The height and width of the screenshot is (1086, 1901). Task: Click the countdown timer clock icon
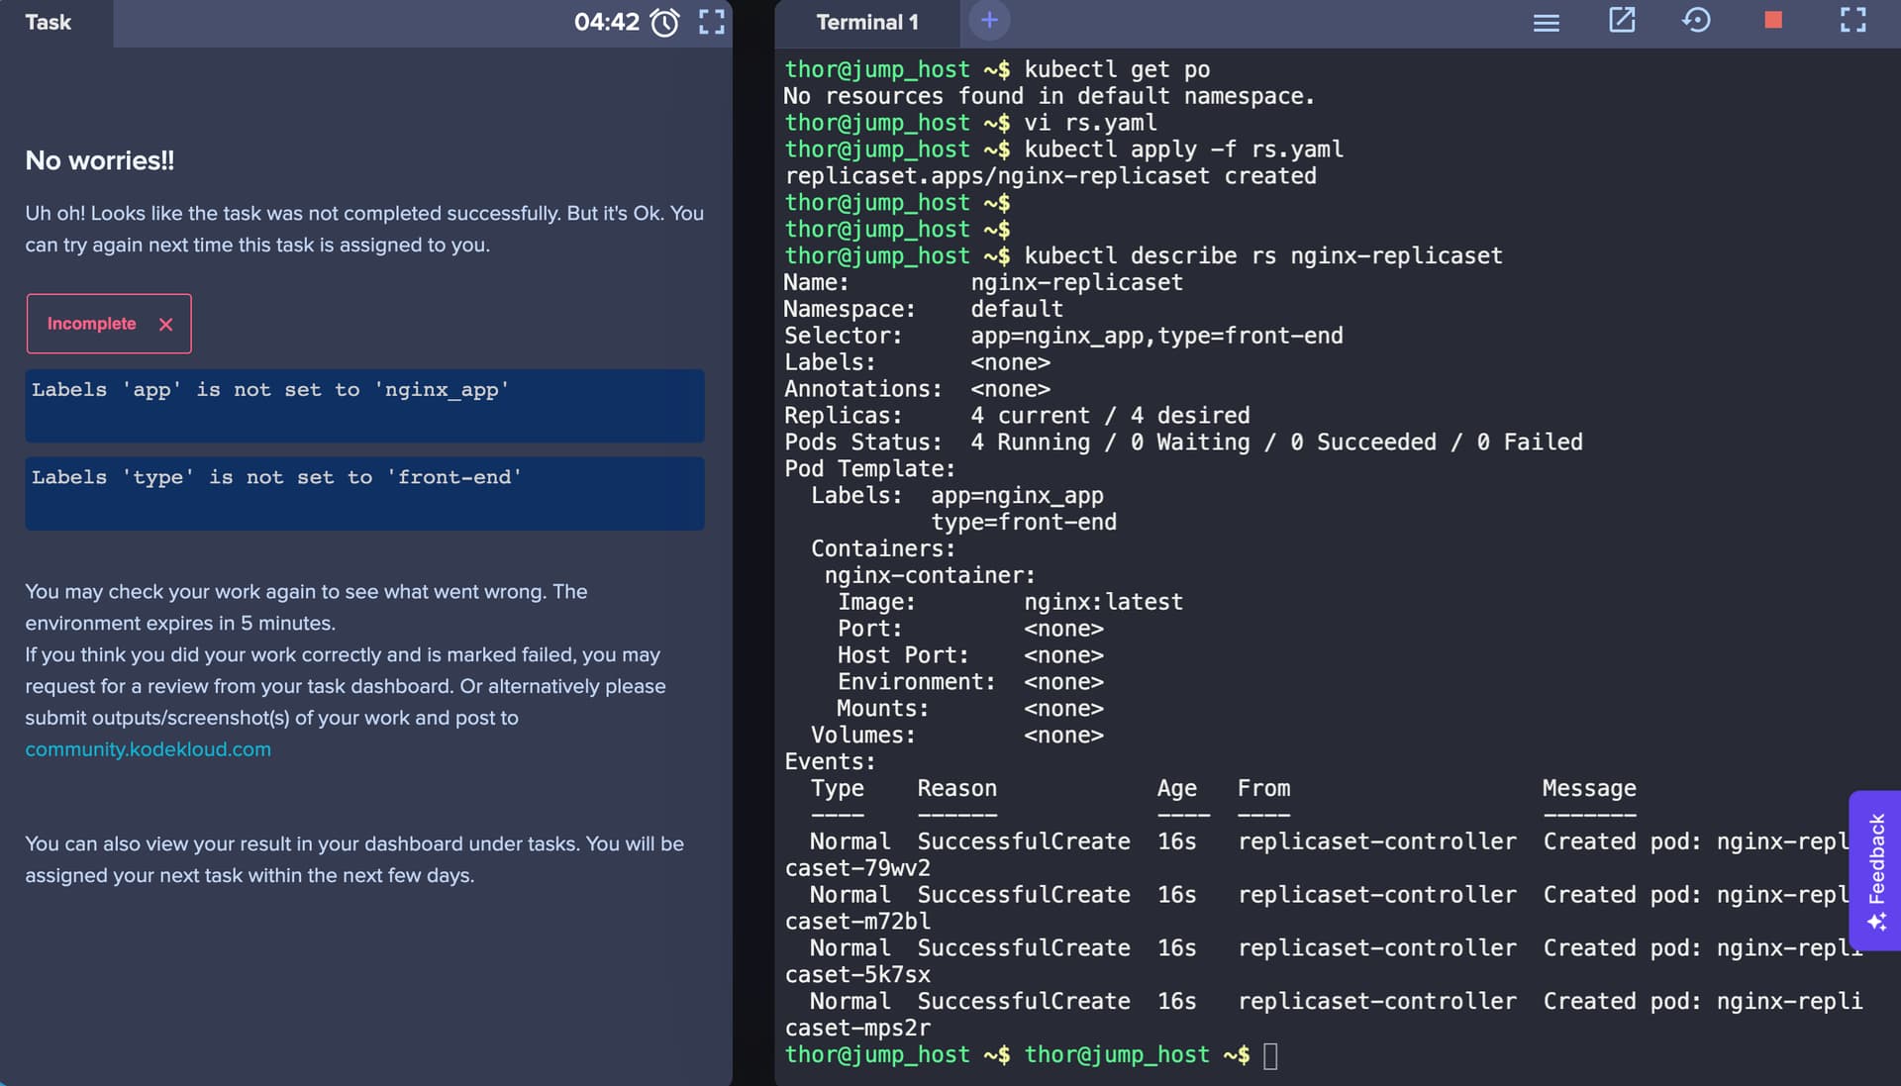(664, 22)
